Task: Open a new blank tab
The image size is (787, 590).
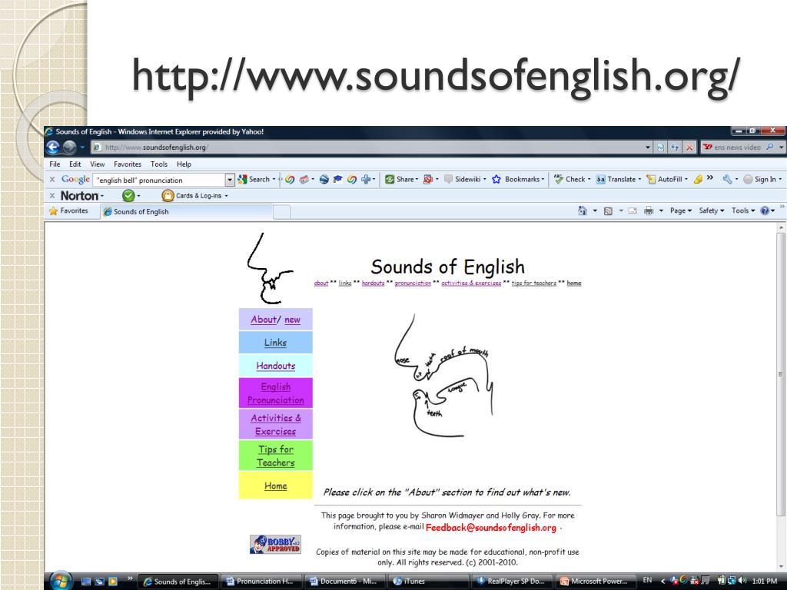Action: [x=282, y=212]
